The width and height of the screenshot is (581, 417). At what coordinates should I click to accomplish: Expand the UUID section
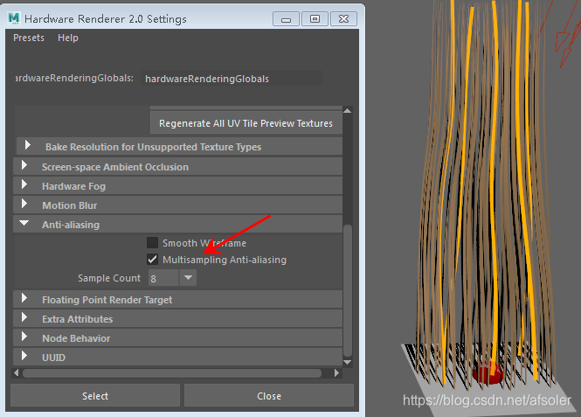coord(178,358)
